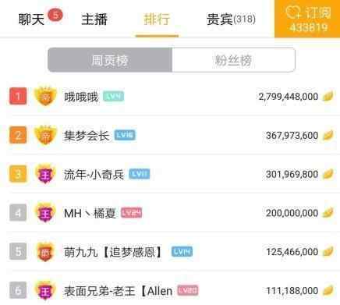340x305 pixels.
Task: Tap the emperor badge beside 集梦会长
Action: click(45, 135)
